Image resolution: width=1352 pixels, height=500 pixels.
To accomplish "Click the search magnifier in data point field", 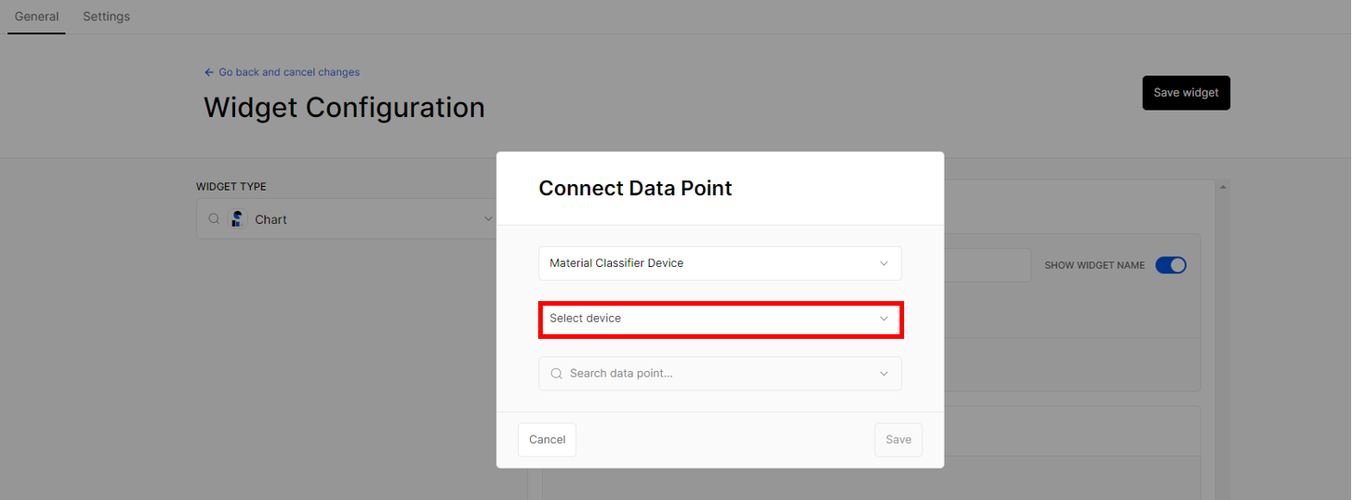I will [x=556, y=374].
